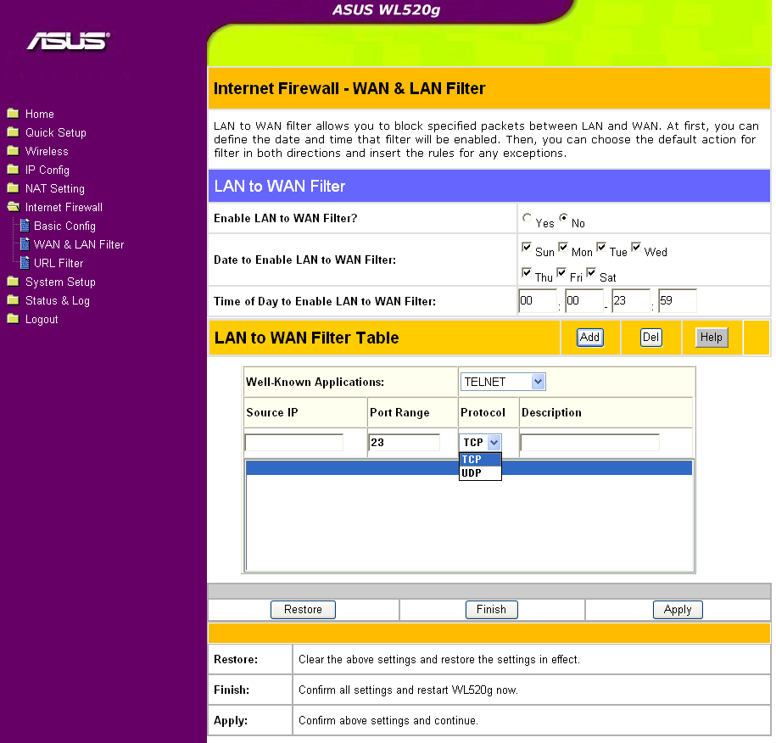Open the Quick Setup menu item
Viewport: 776px width, 743px height.
point(56,132)
